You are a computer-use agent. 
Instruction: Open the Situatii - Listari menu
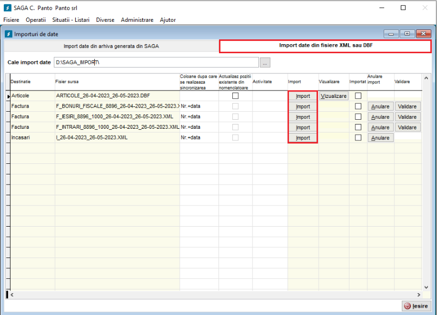(x=71, y=20)
